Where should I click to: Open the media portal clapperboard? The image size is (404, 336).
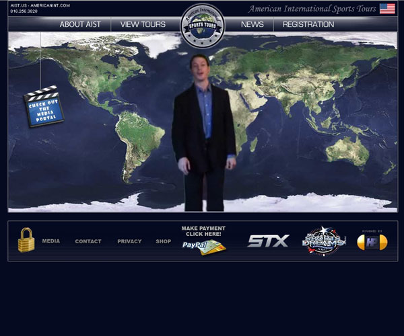point(44,106)
